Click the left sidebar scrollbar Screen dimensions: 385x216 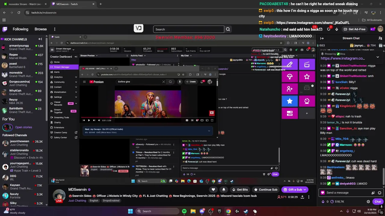pos(47,78)
